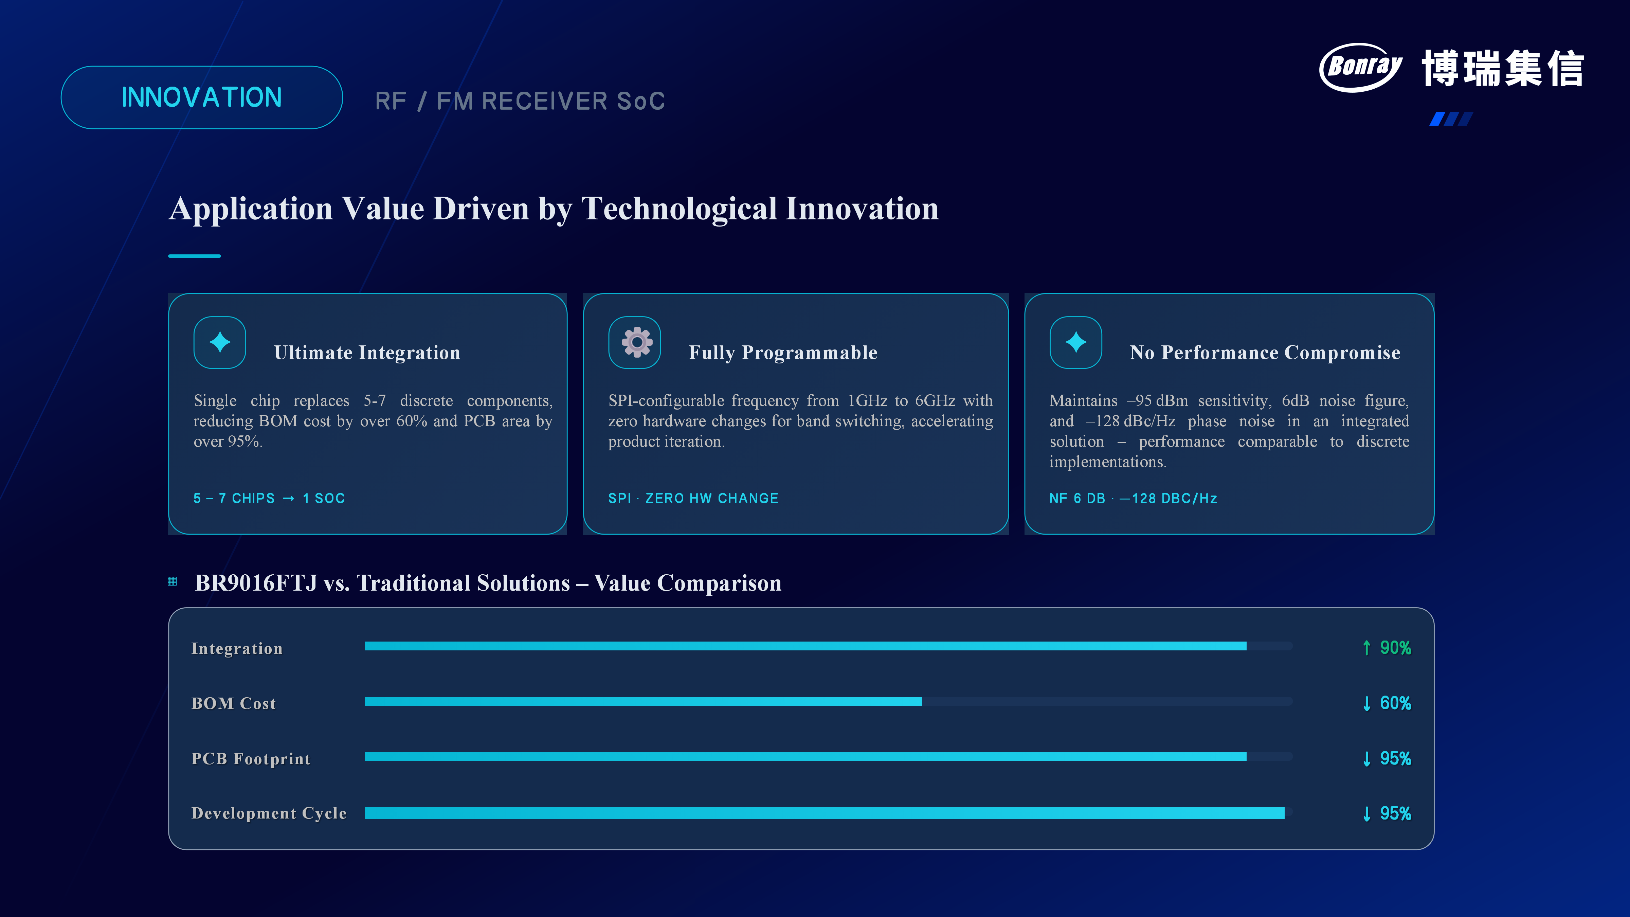Image resolution: width=1630 pixels, height=917 pixels.
Task: Click the Fully Programmable card heading
Action: (x=783, y=353)
